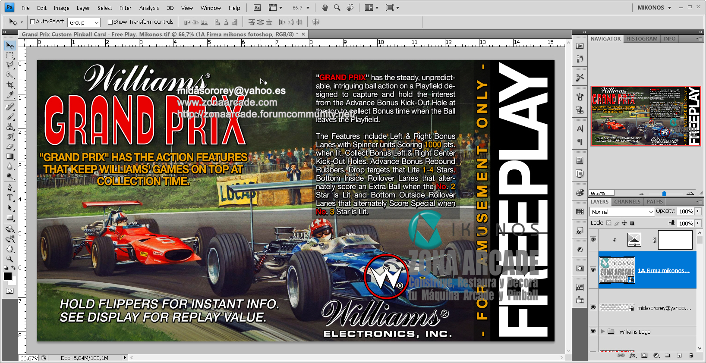Select the Polygonal Lasso tool

(9, 65)
